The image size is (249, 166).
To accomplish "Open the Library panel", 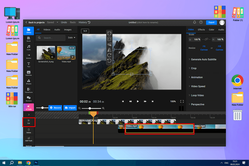I will coord(29,31).
